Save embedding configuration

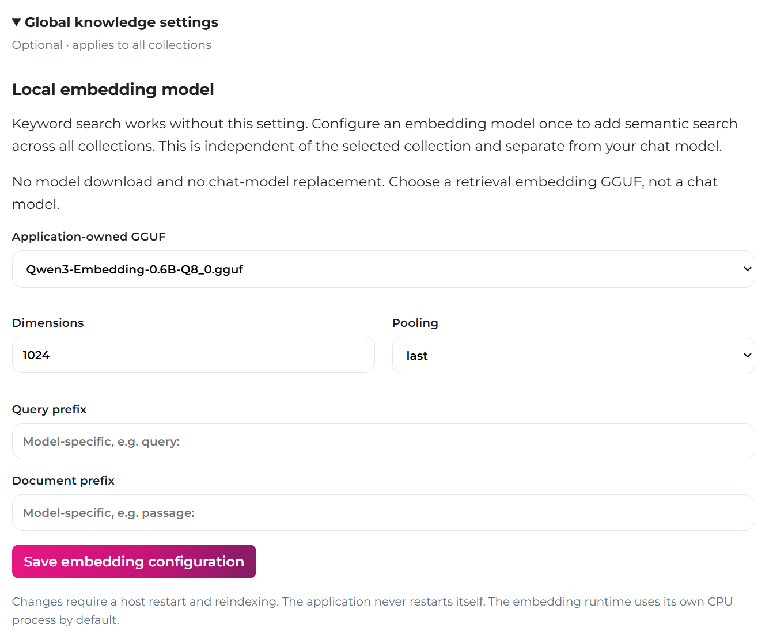coord(134,562)
